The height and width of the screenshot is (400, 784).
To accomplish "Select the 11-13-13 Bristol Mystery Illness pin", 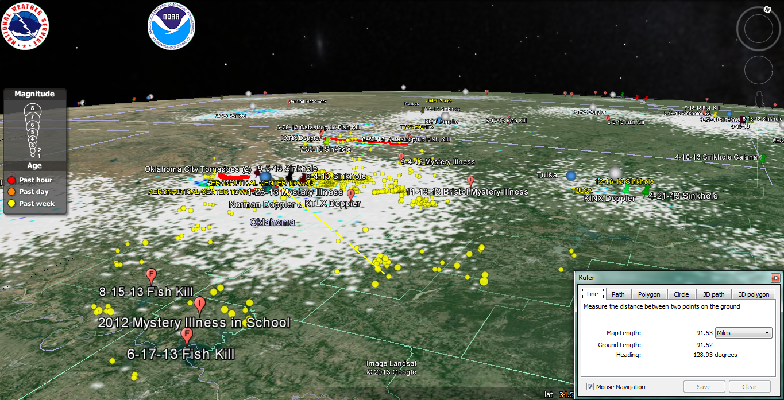I will 471,181.
